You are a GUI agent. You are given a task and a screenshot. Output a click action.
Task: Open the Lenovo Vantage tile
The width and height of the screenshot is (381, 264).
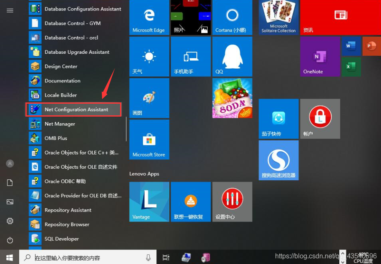149,202
